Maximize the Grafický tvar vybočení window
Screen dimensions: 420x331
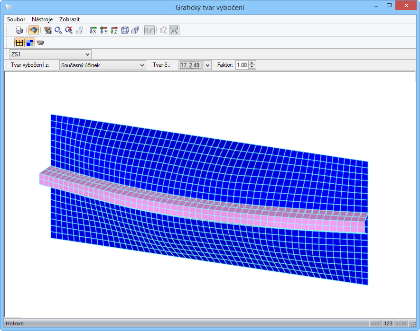389,5
